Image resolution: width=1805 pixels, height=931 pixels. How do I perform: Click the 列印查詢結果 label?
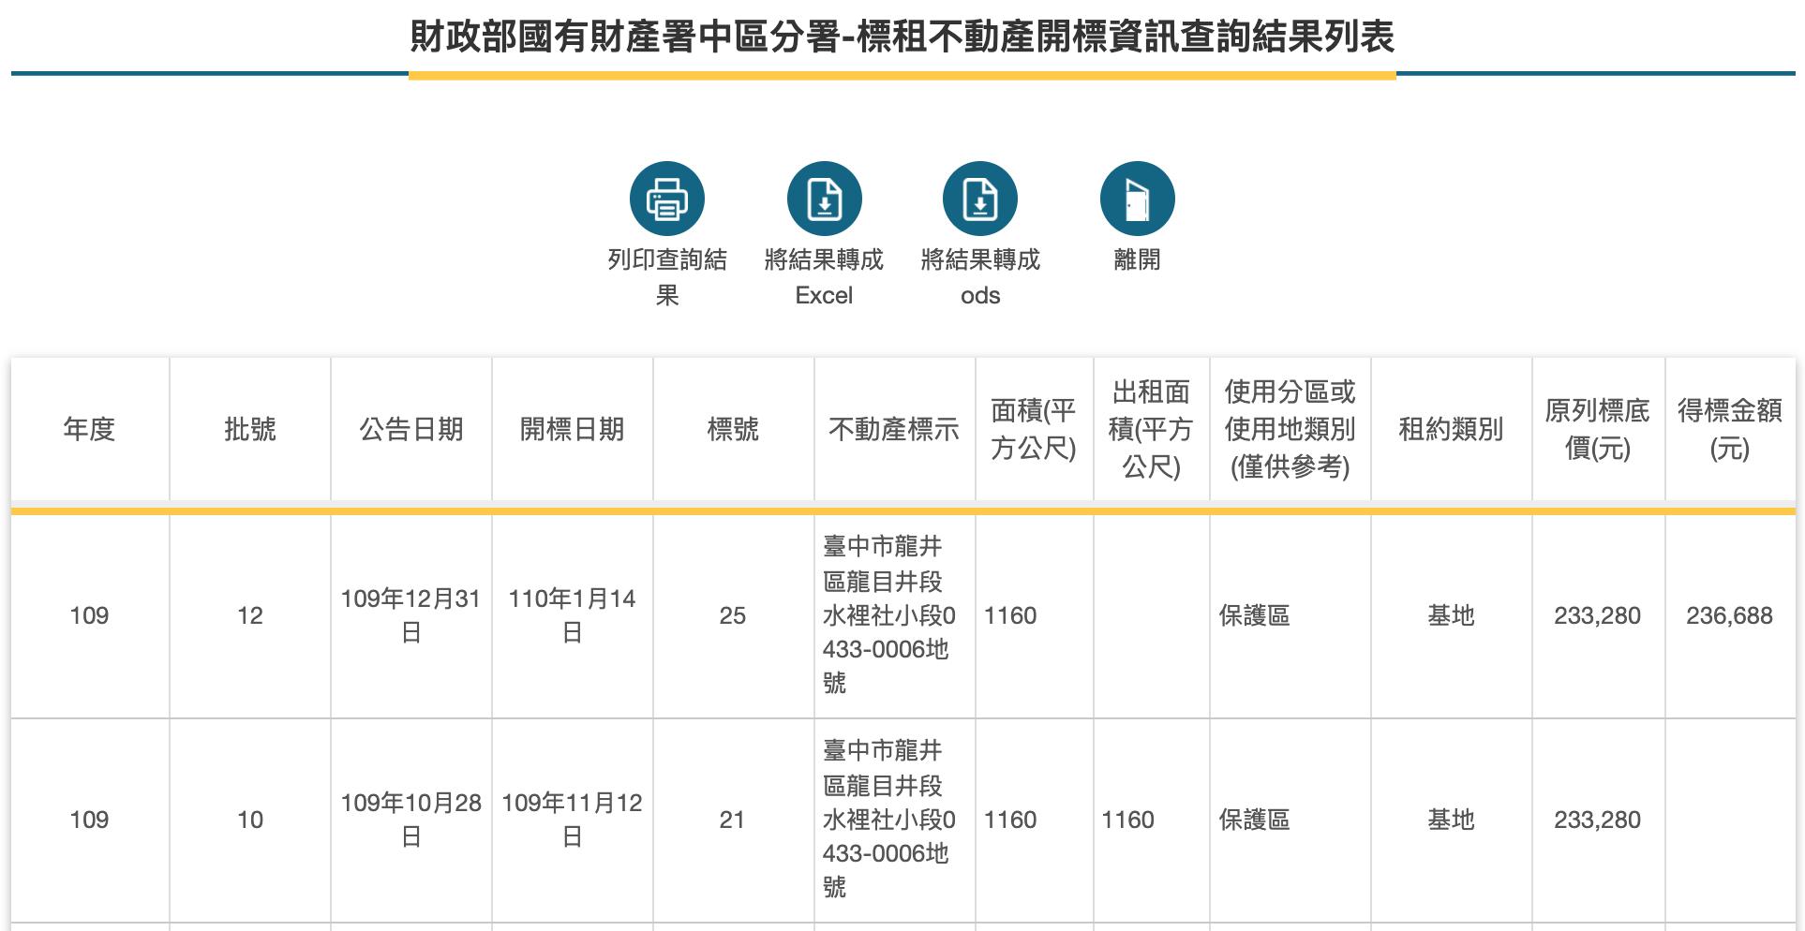click(666, 277)
